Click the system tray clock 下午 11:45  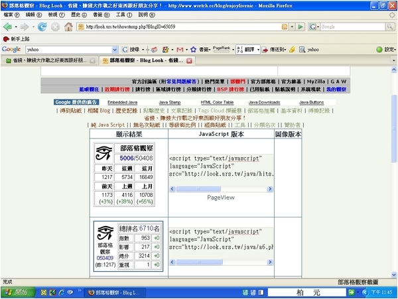pyautogui.click(x=381, y=292)
